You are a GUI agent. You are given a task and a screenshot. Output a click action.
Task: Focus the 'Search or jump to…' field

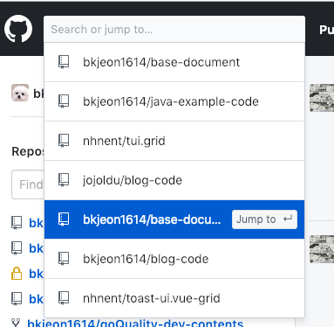(174, 29)
